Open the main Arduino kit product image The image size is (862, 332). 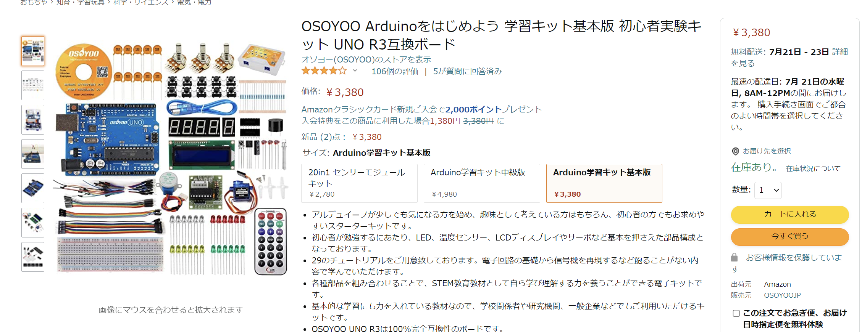tap(171, 158)
